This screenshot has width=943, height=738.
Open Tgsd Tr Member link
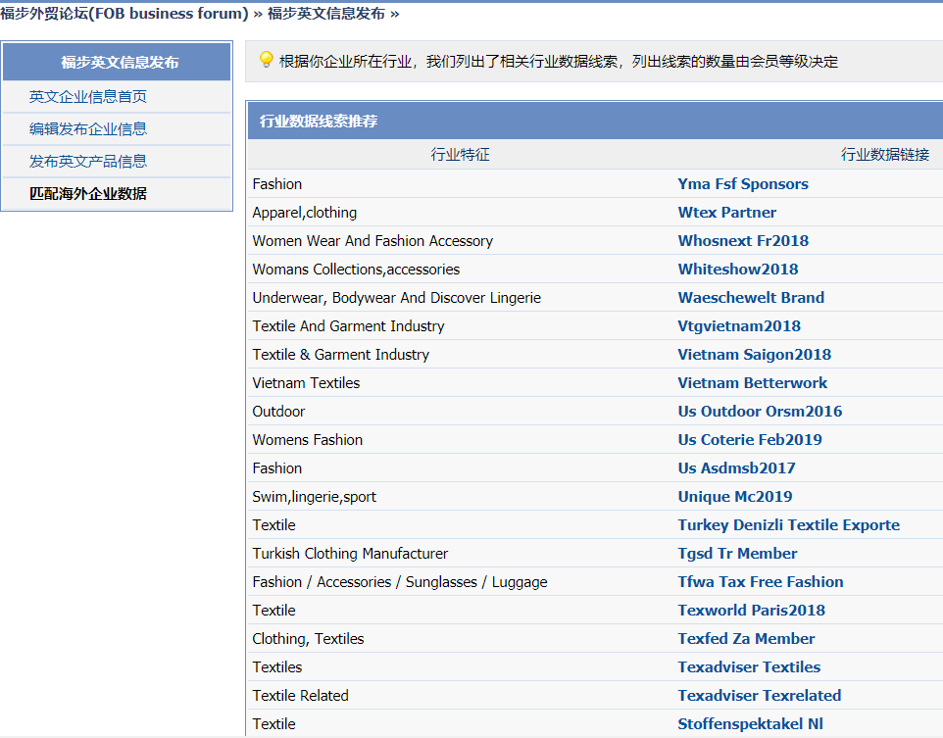point(737,554)
